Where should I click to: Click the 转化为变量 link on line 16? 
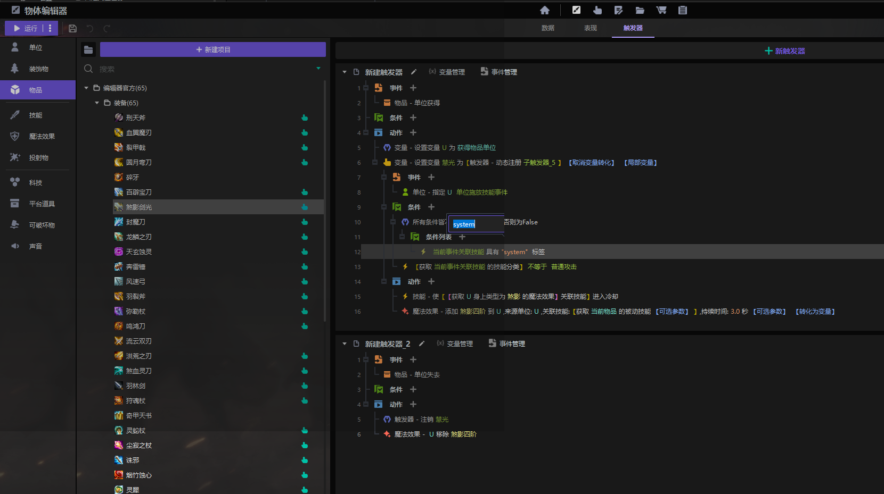(x=815, y=311)
